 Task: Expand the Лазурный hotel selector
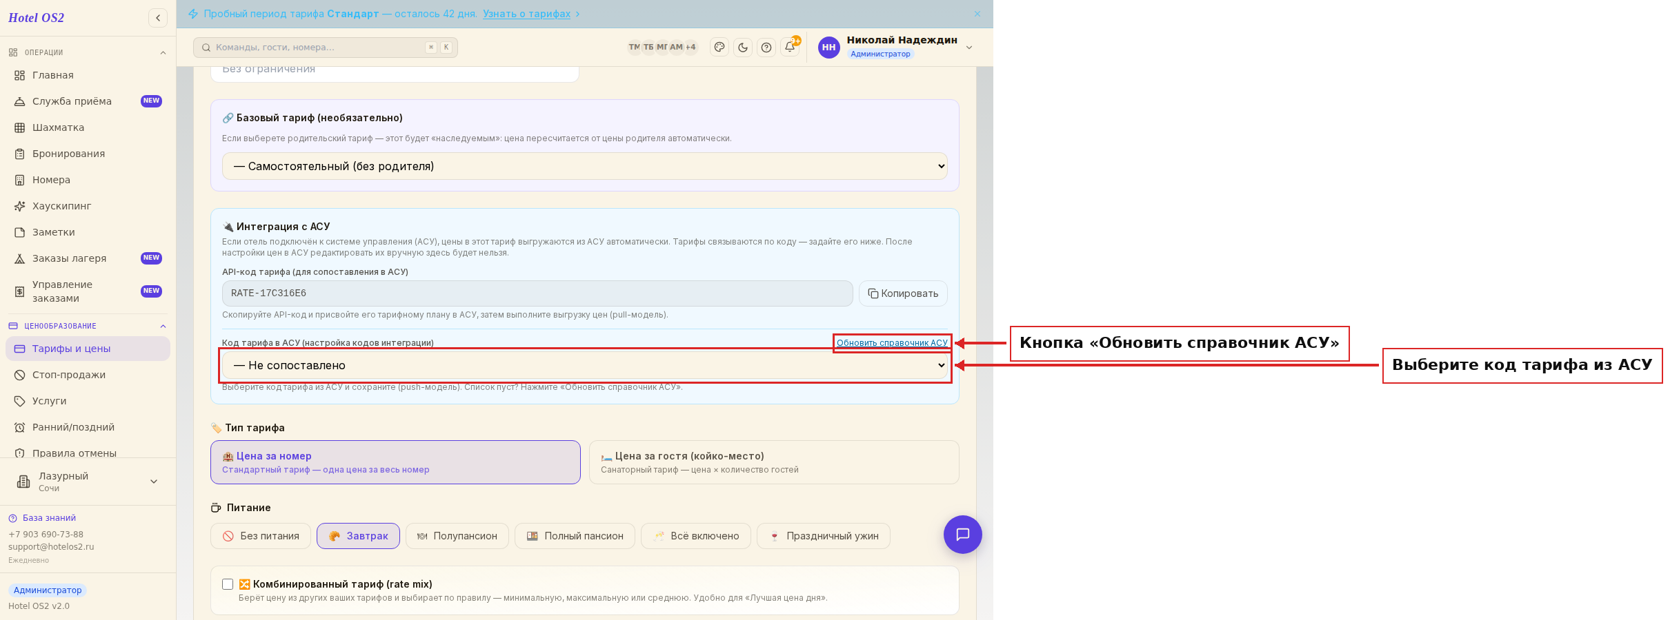pyautogui.click(x=88, y=482)
